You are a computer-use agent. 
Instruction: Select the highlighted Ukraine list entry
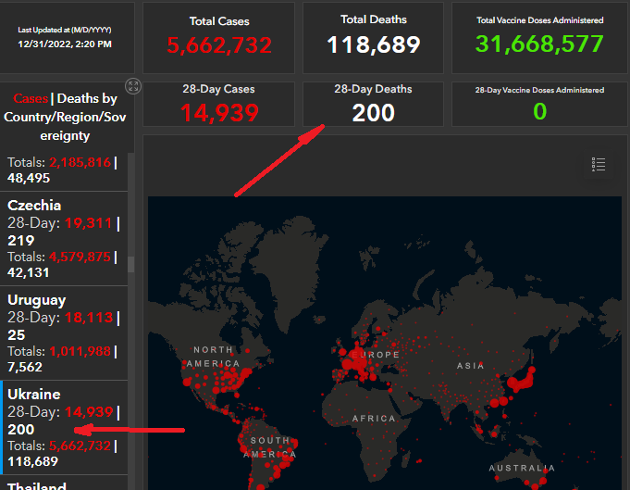(63, 426)
